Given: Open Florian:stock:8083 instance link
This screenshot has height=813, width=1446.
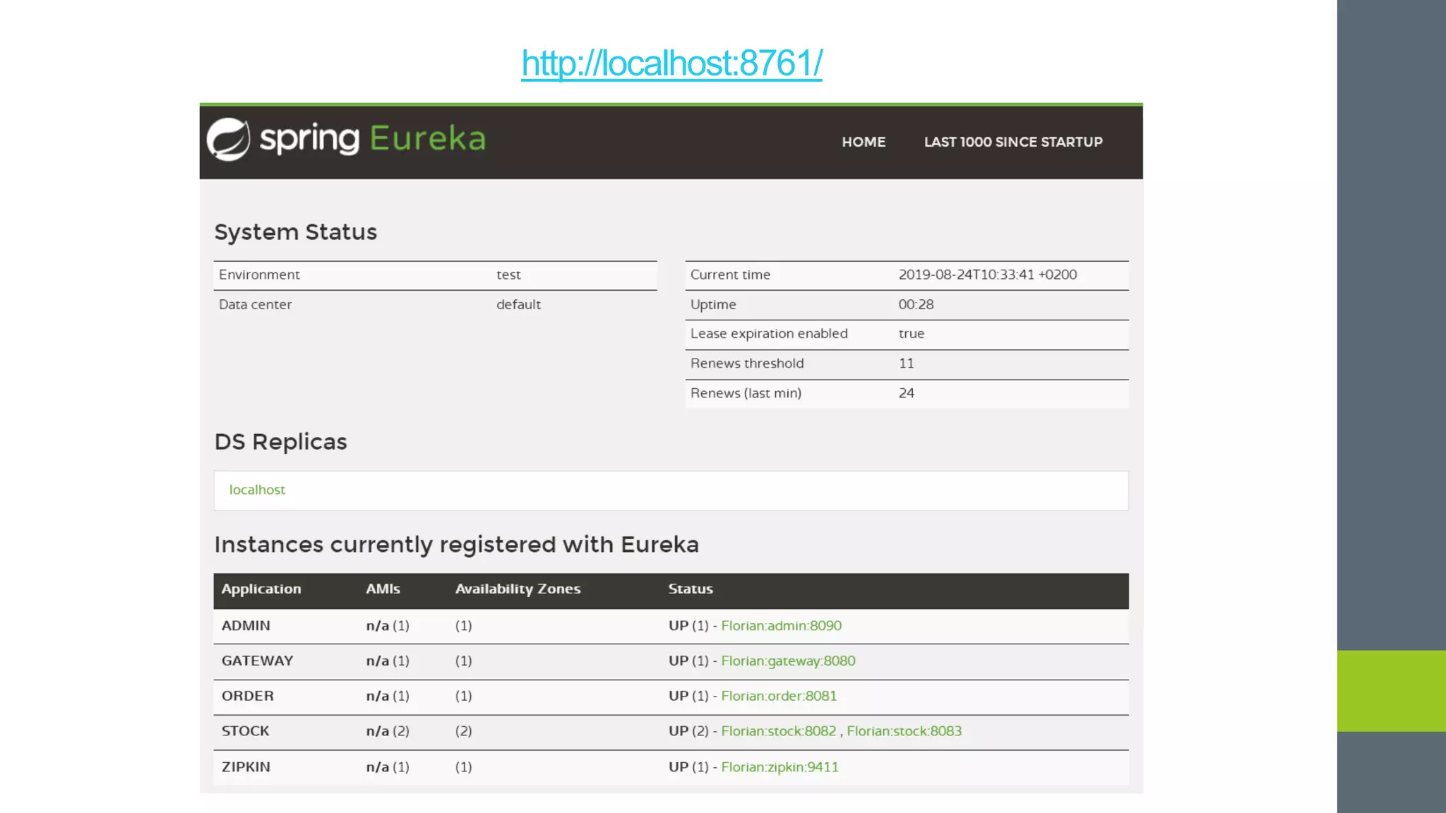Looking at the screenshot, I should pyautogui.click(x=904, y=731).
